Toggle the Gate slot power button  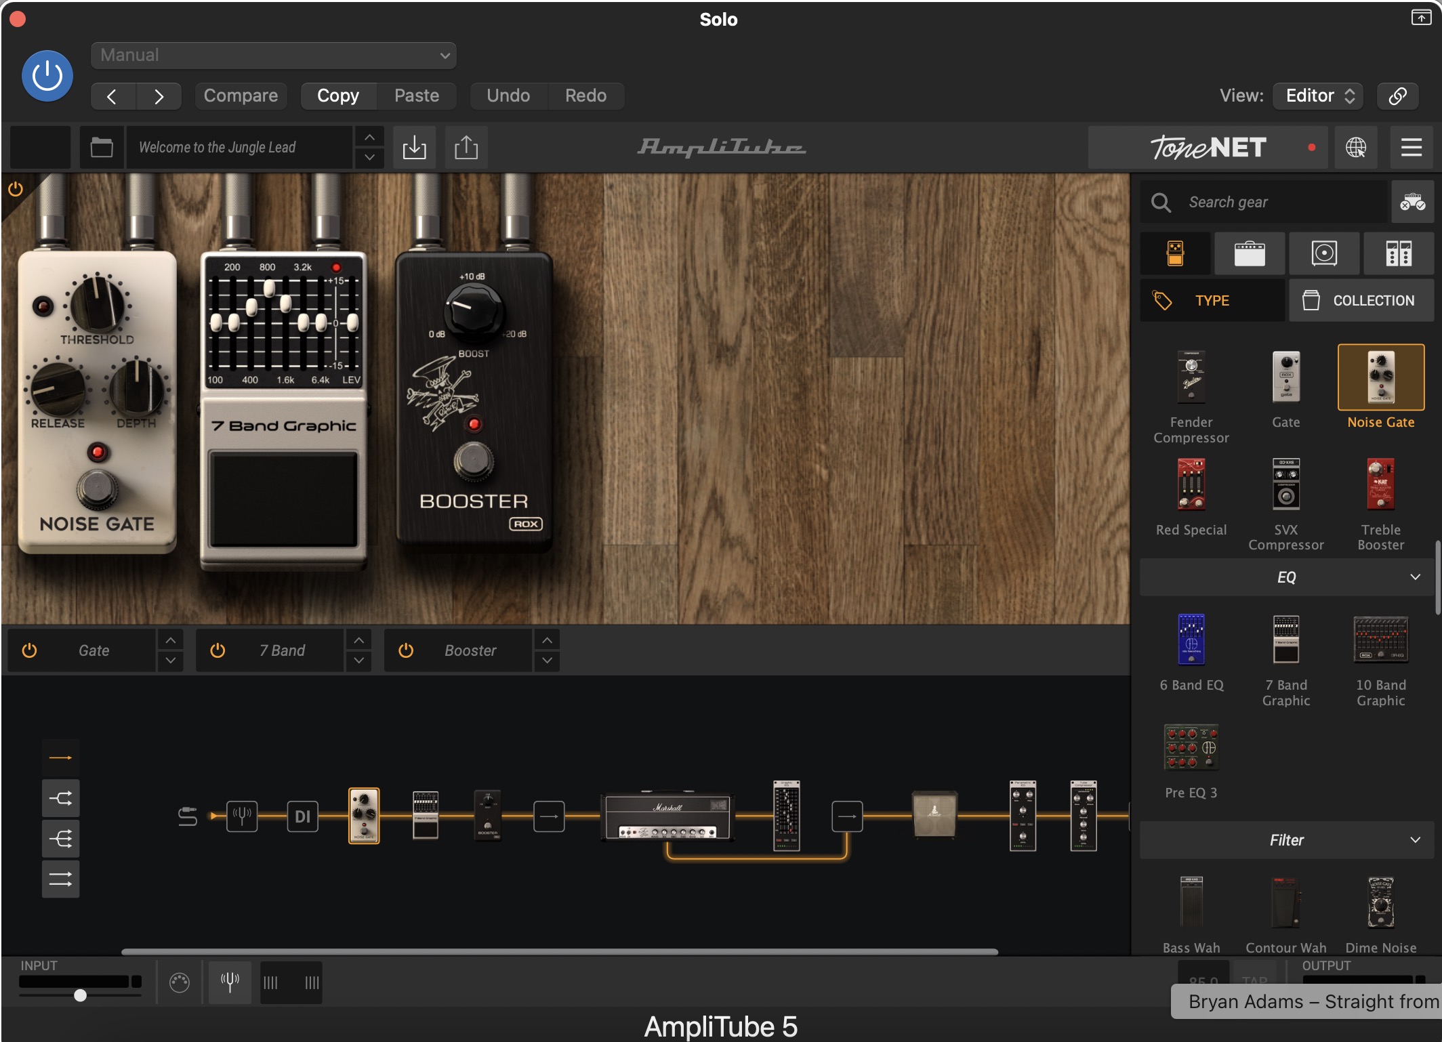[29, 650]
